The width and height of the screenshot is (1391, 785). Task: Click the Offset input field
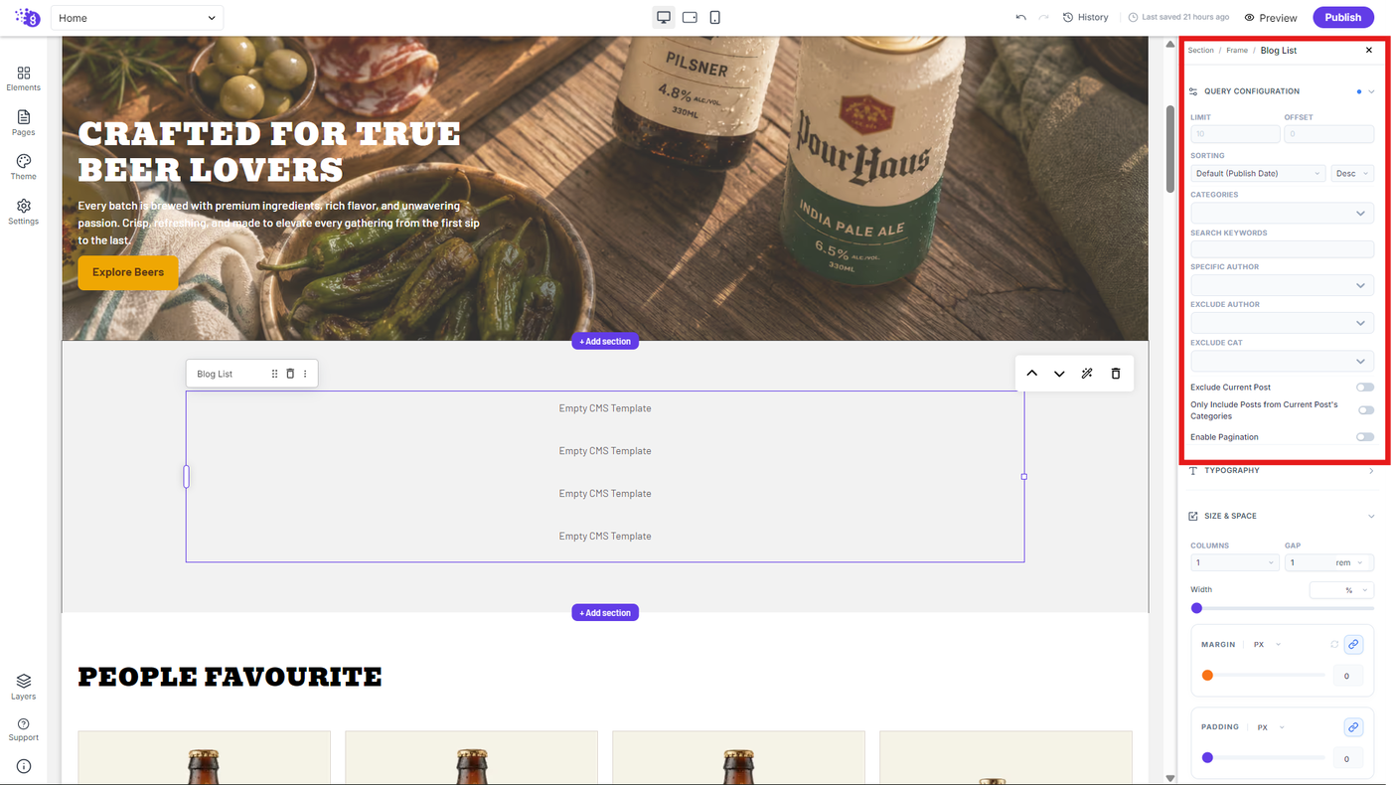(1328, 134)
